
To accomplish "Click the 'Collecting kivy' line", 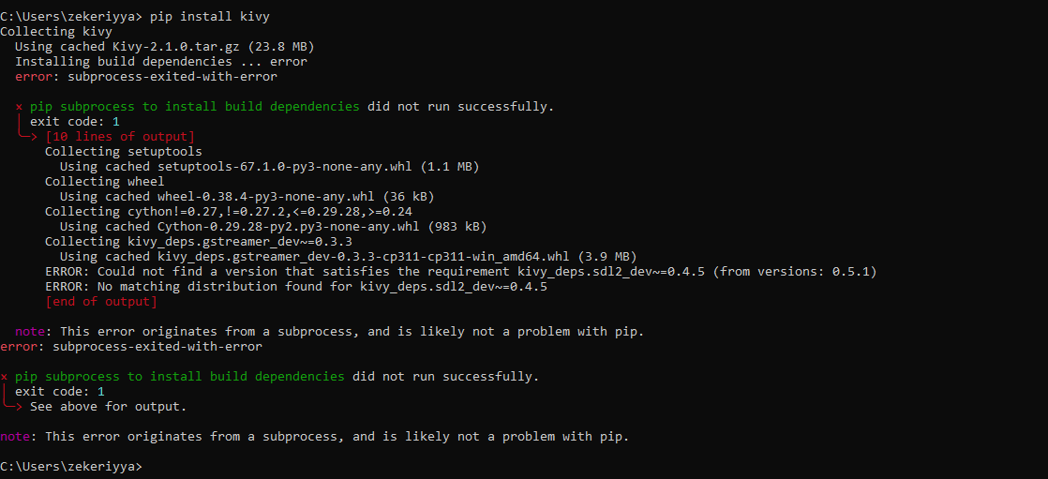I will 56,32.
